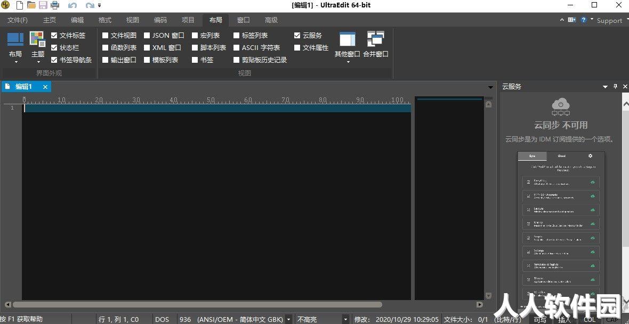Click the 合并窗口 icon in ribbon
The height and width of the screenshot is (324, 629).
(375, 39)
